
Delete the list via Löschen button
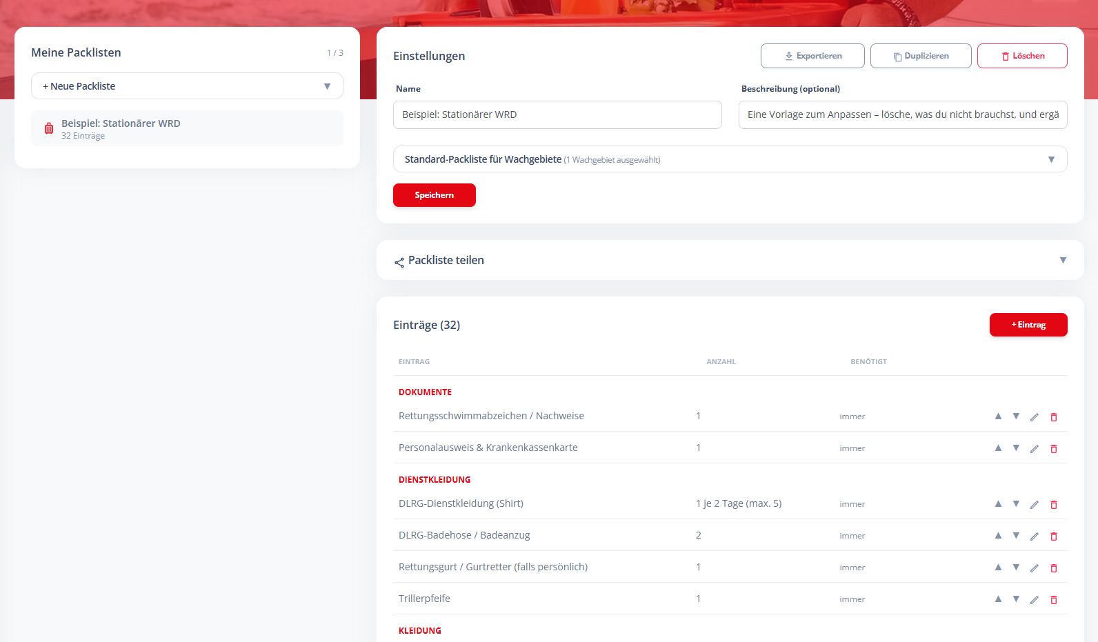tap(1022, 56)
